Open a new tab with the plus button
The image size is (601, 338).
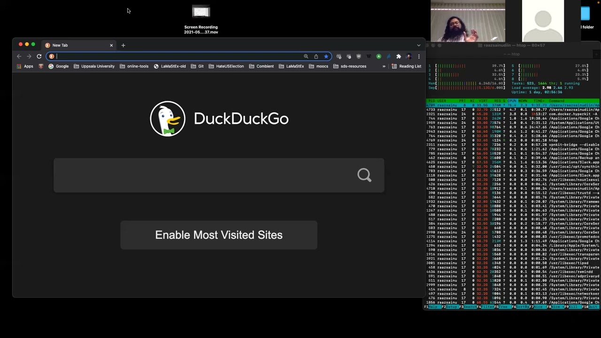point(123,45)
